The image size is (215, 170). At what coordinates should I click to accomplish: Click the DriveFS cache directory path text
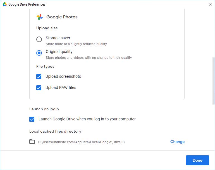(81, 142)
